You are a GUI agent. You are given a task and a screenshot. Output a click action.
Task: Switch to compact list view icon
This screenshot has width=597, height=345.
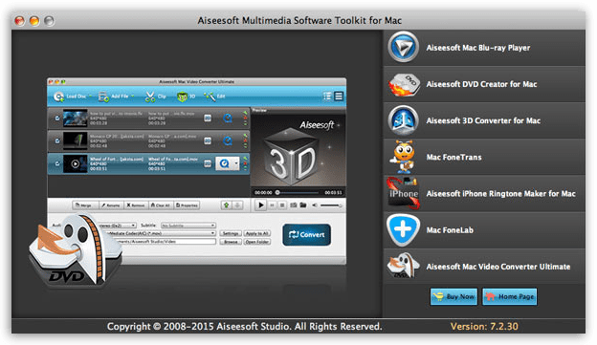click(x=339, y=97)
